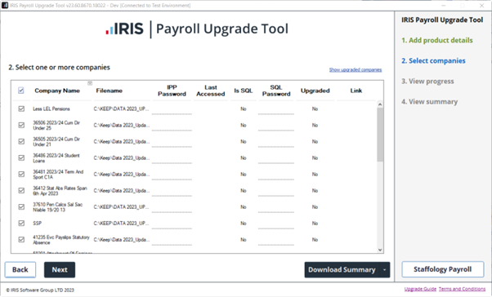Click the Is SQL value for 36505 row
The height and width of the screenshot is (297, 492).
[x=244, y=141]
